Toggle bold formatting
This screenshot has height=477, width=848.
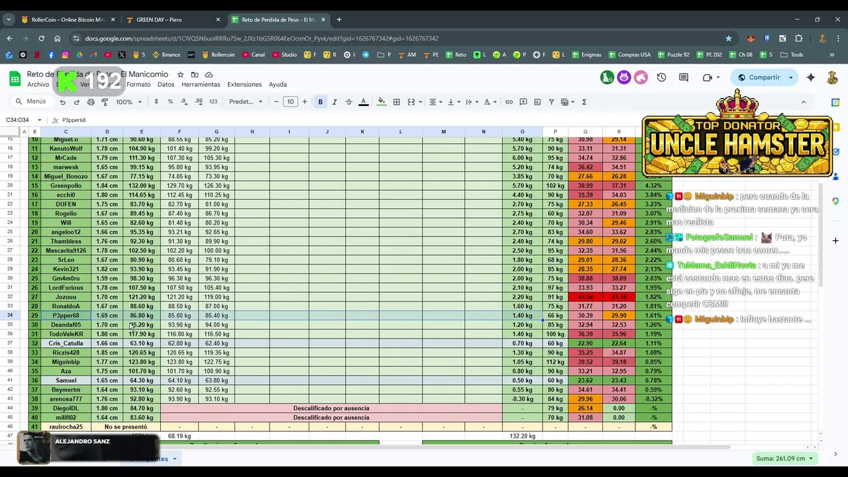pos(321,102)
